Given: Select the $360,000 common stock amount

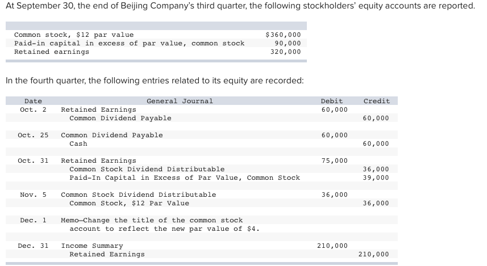Looking at the screenshot, I should [x=283, y=35].
